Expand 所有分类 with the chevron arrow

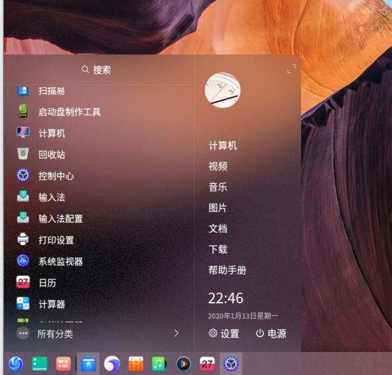click(176, 333)
